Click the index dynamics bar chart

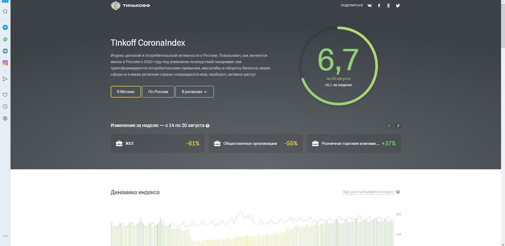pyautogui.click(x=252, y=229)
